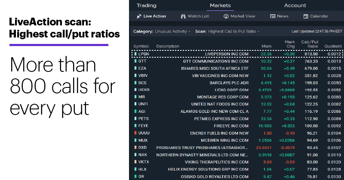
Task: Select the EZA symbol
Action: click(142, 68)
